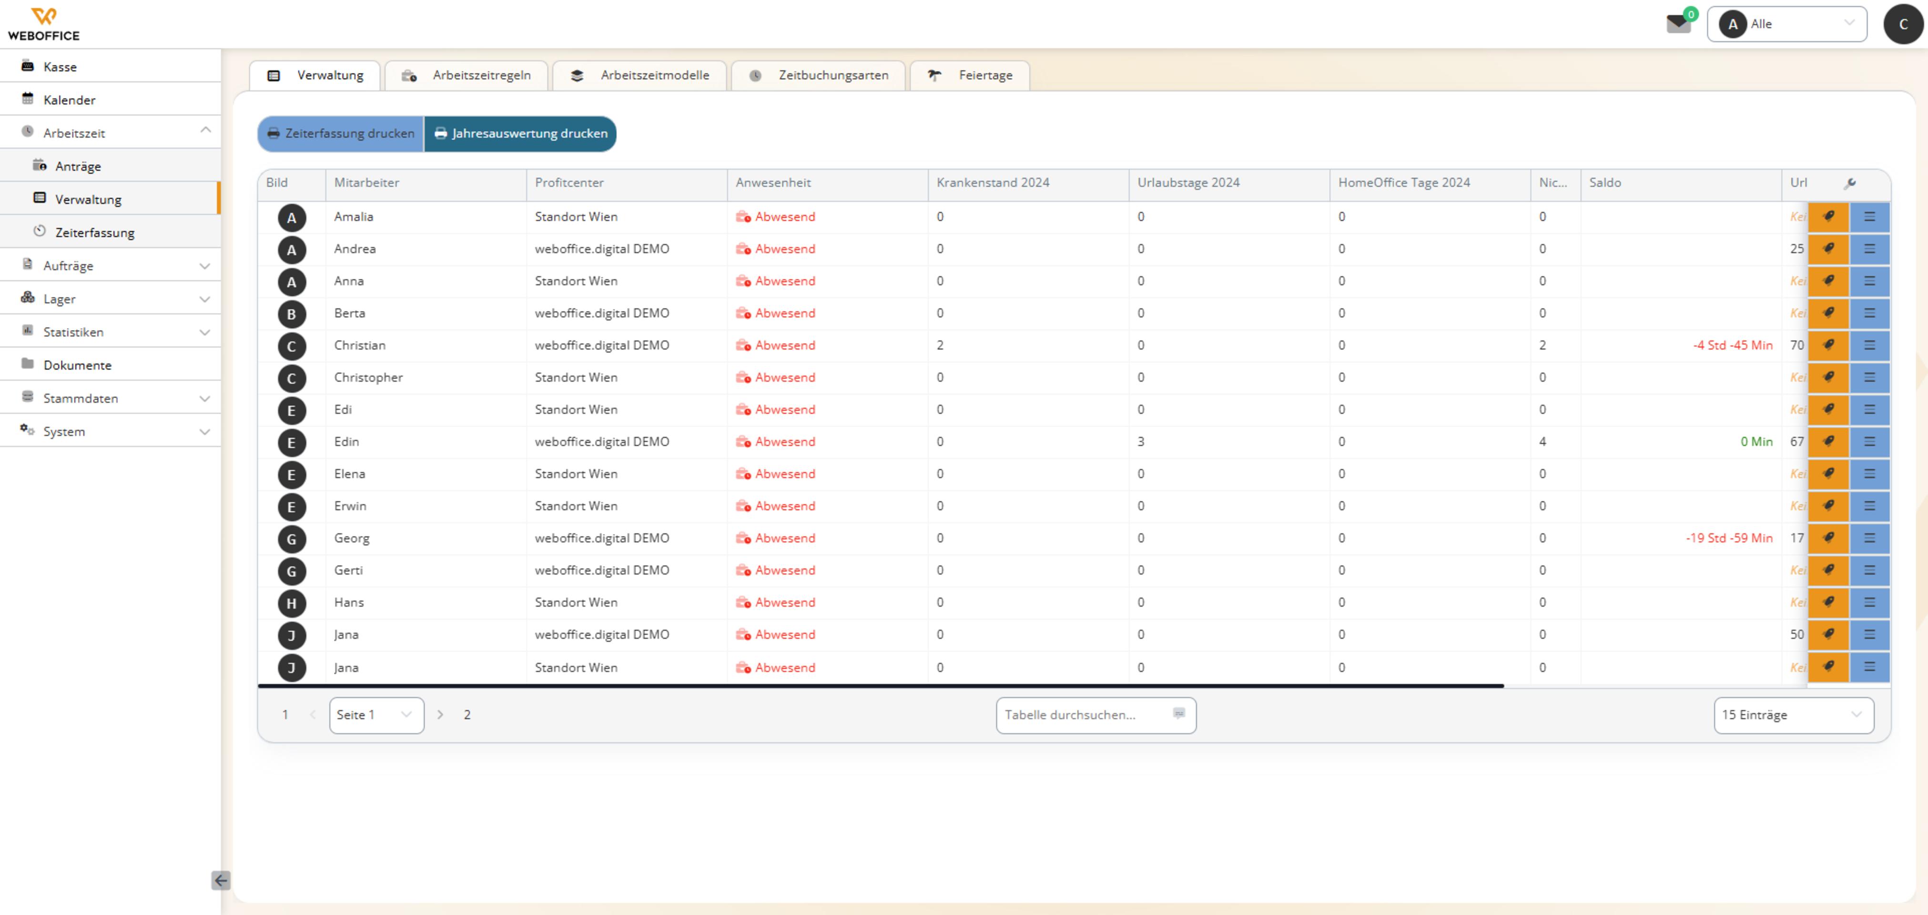Open blue menu icon for Amalia
This screenshot has width=1928, height=915.
[x=1869, y=217]
